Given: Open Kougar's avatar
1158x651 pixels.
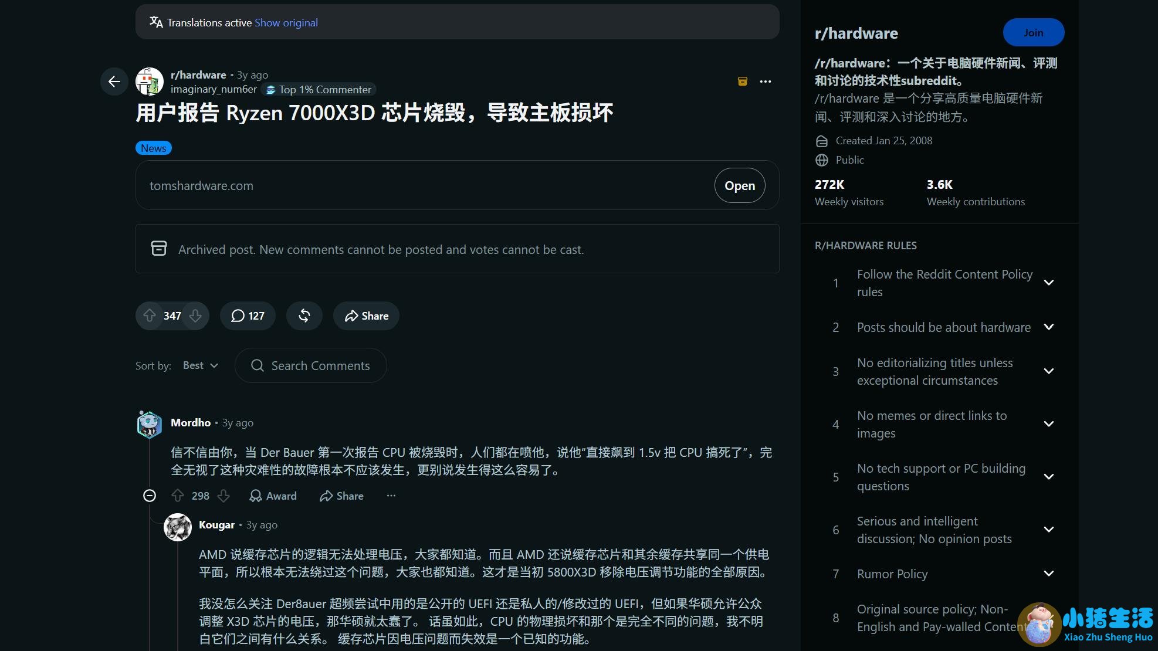Looking at the screenshot, I should click(178, 527).
